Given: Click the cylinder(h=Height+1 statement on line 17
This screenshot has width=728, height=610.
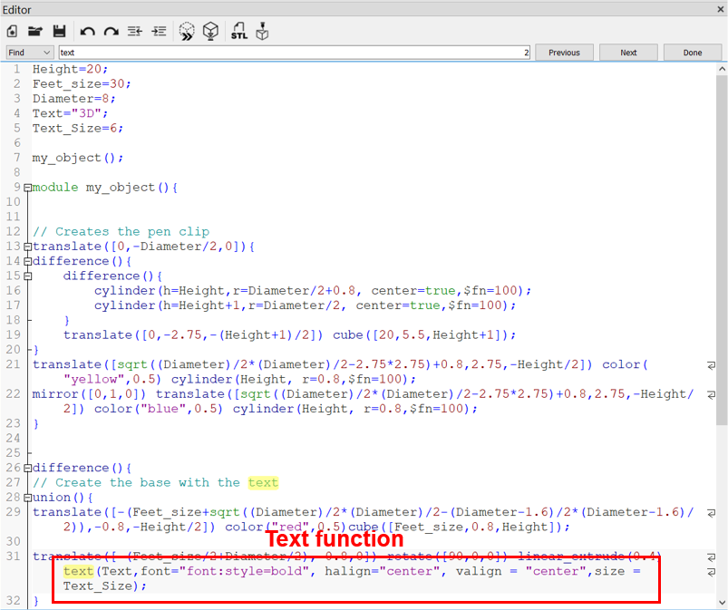Looking at the screenshot, I should coord(305,305).
